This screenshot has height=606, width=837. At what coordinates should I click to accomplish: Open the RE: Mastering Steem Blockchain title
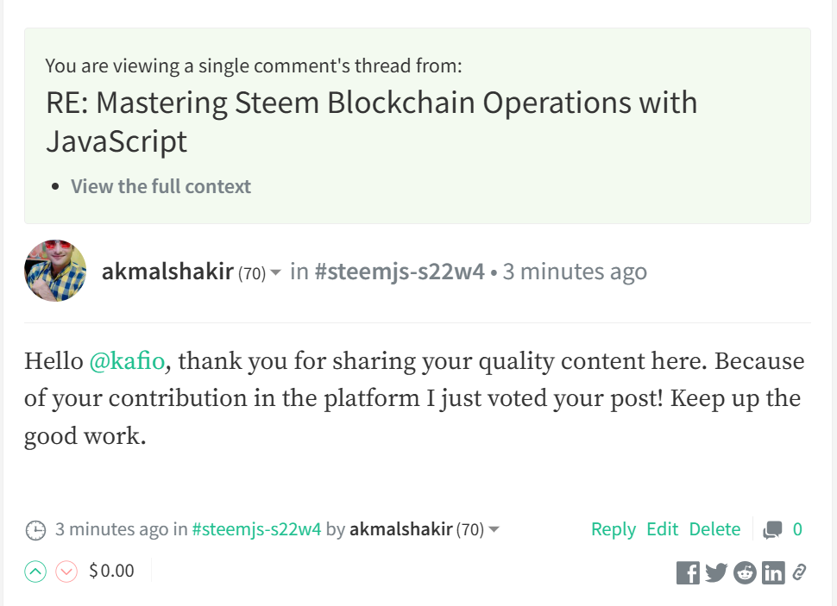pyautogui.click(x=372, y=122)
